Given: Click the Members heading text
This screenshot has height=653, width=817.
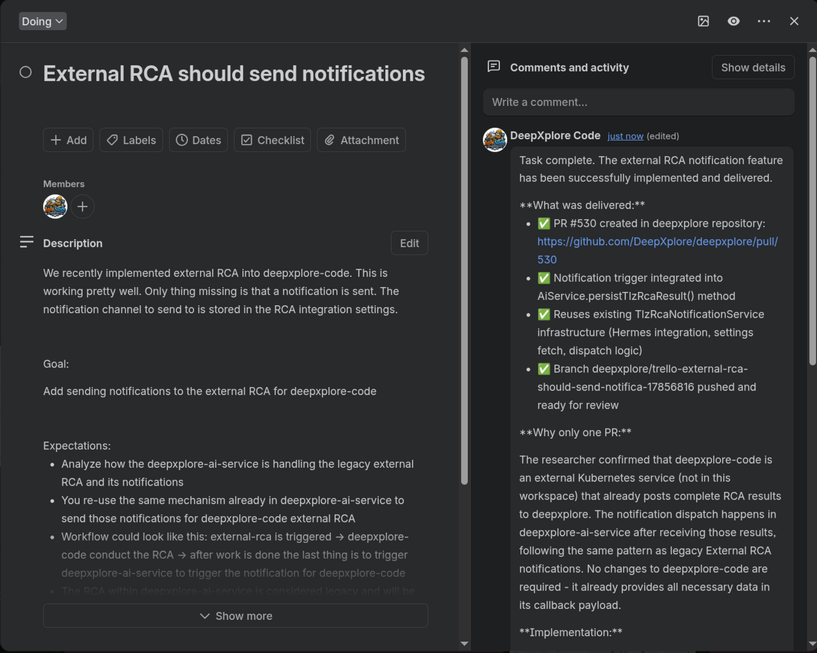Looking at the screenshot, I should point(64,184).
